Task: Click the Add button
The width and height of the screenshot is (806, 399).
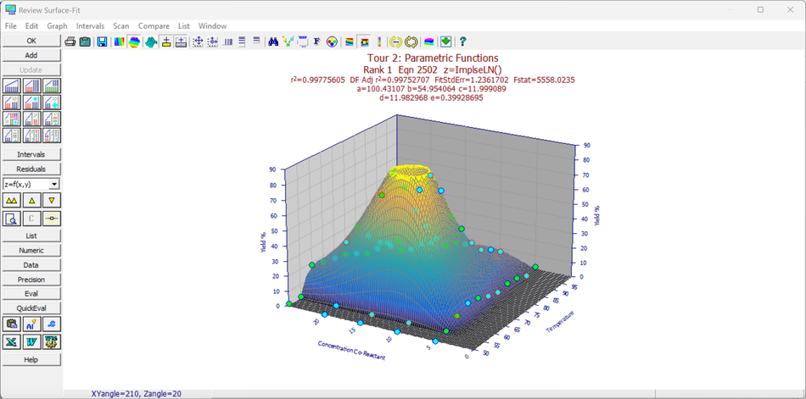Action: click(x=31, y=55)
